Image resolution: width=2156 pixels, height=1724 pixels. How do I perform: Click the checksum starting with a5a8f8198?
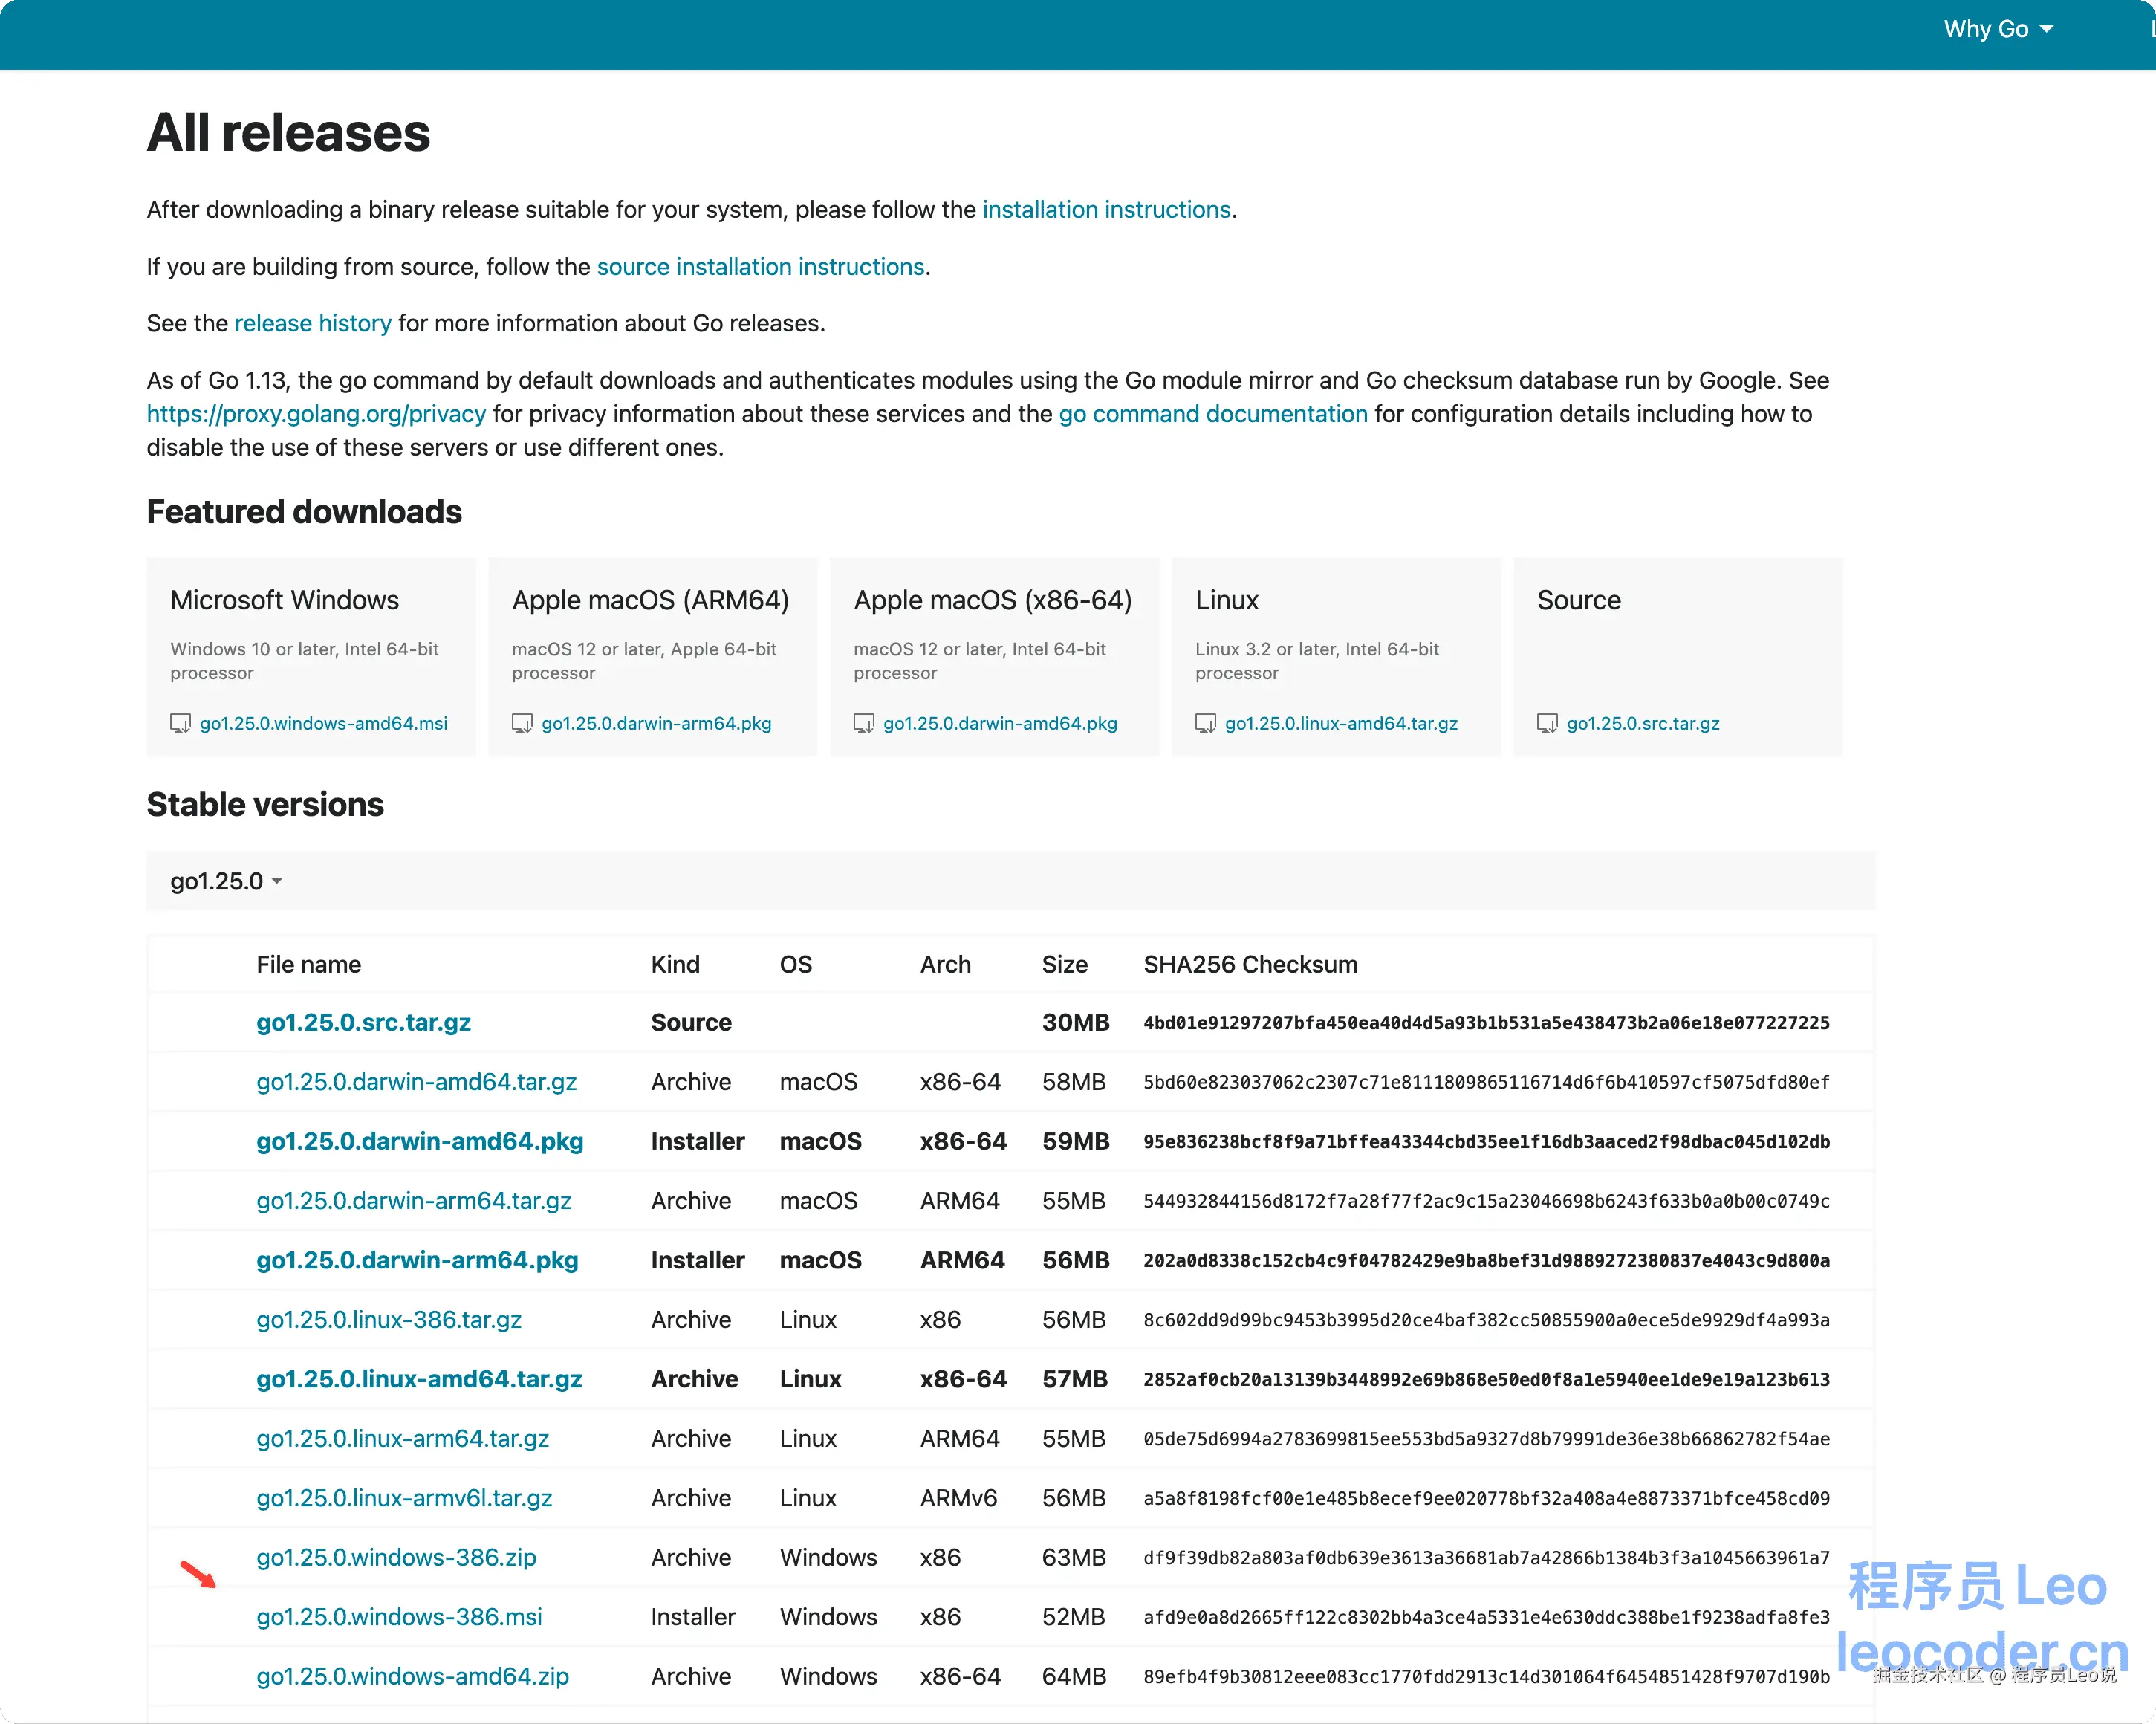(1487, 1498)
